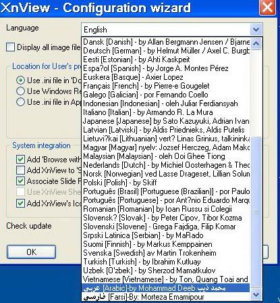Uncheck Add 'Browse with' checkbox
This screenshot has width=280, height=303.
[x=20, y=160]
